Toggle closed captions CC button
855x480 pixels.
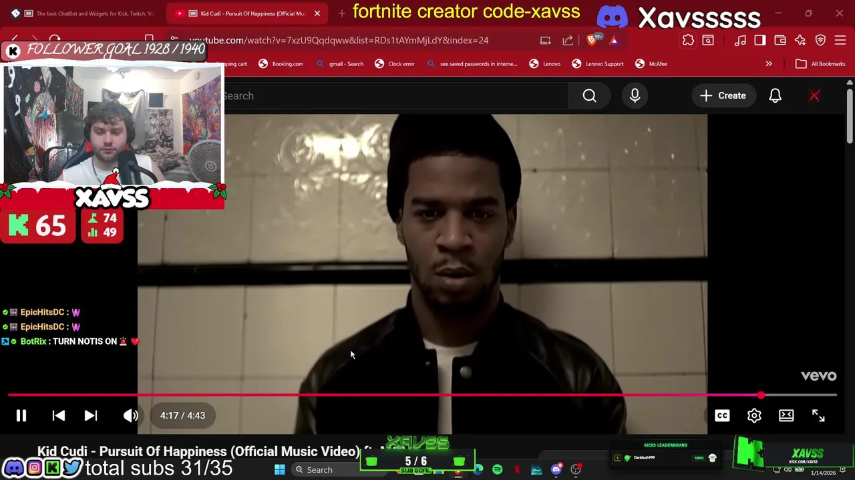point(722,415)
